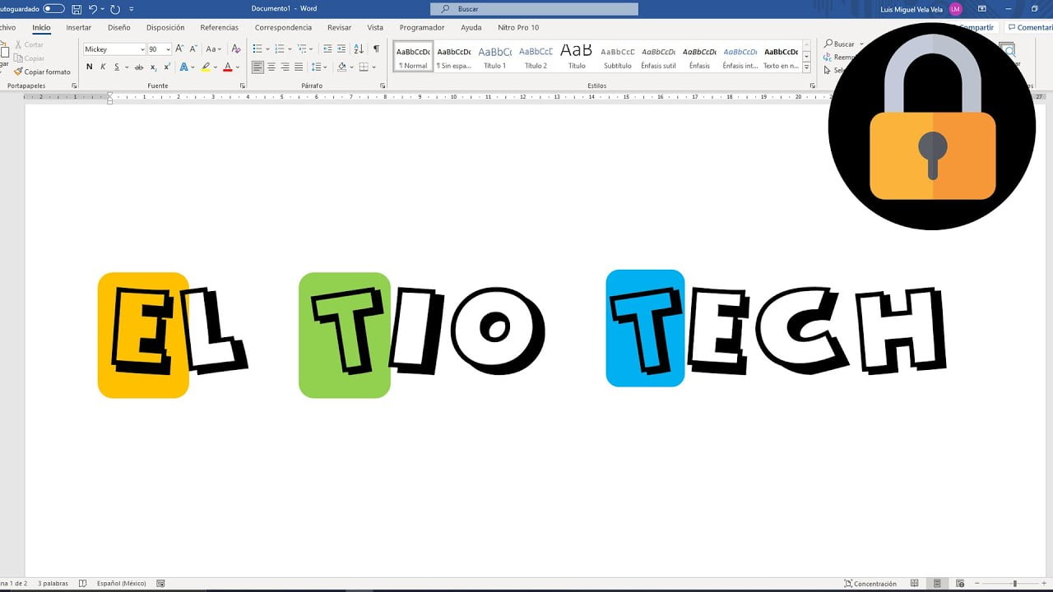Sort the selected text alphabetically
The image size is (1053, 592).
359,49
